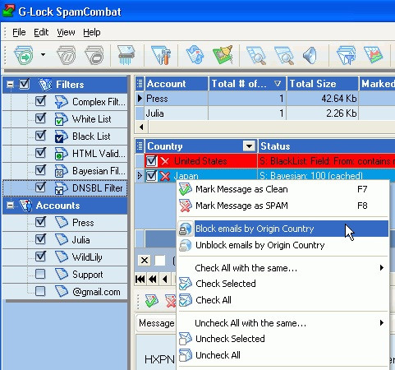Go to previous record navigator button
This screenshot has width=395, height=370.
tap(165, 280)
